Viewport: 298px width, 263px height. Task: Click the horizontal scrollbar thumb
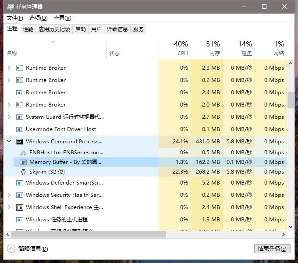pyautogui.click(x=88, y=234)
